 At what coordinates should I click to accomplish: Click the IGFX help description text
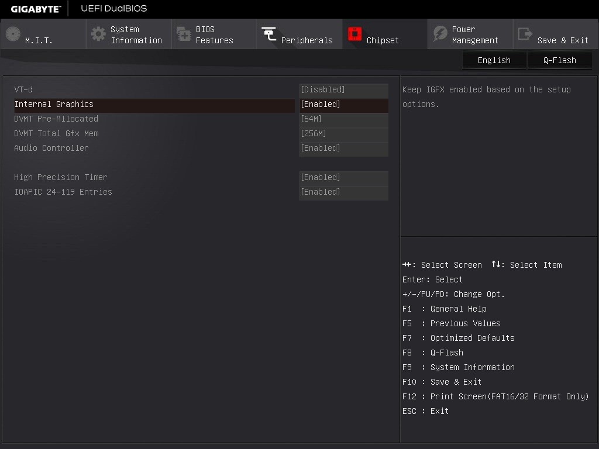point(486,96)
